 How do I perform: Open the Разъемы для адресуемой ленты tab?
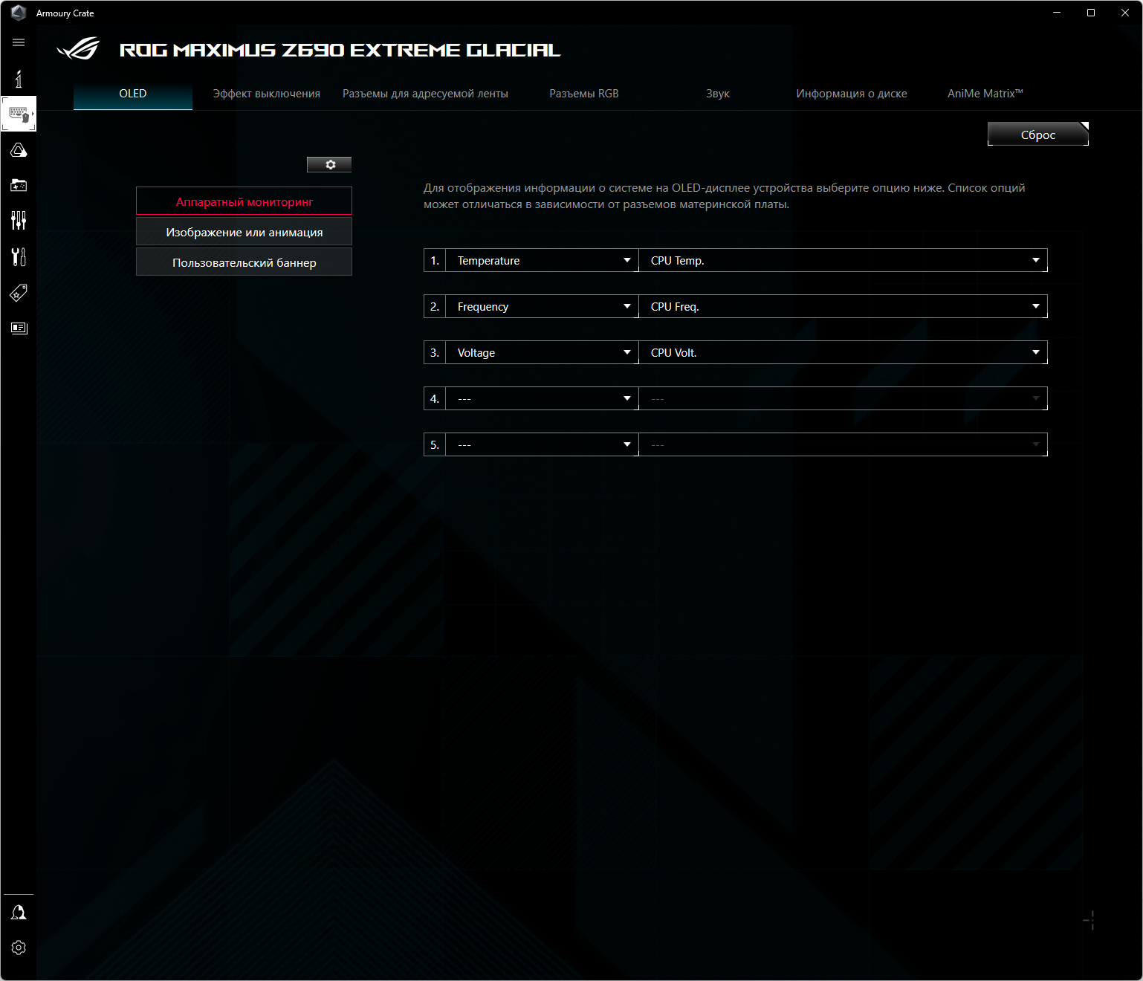click(425, 94)
